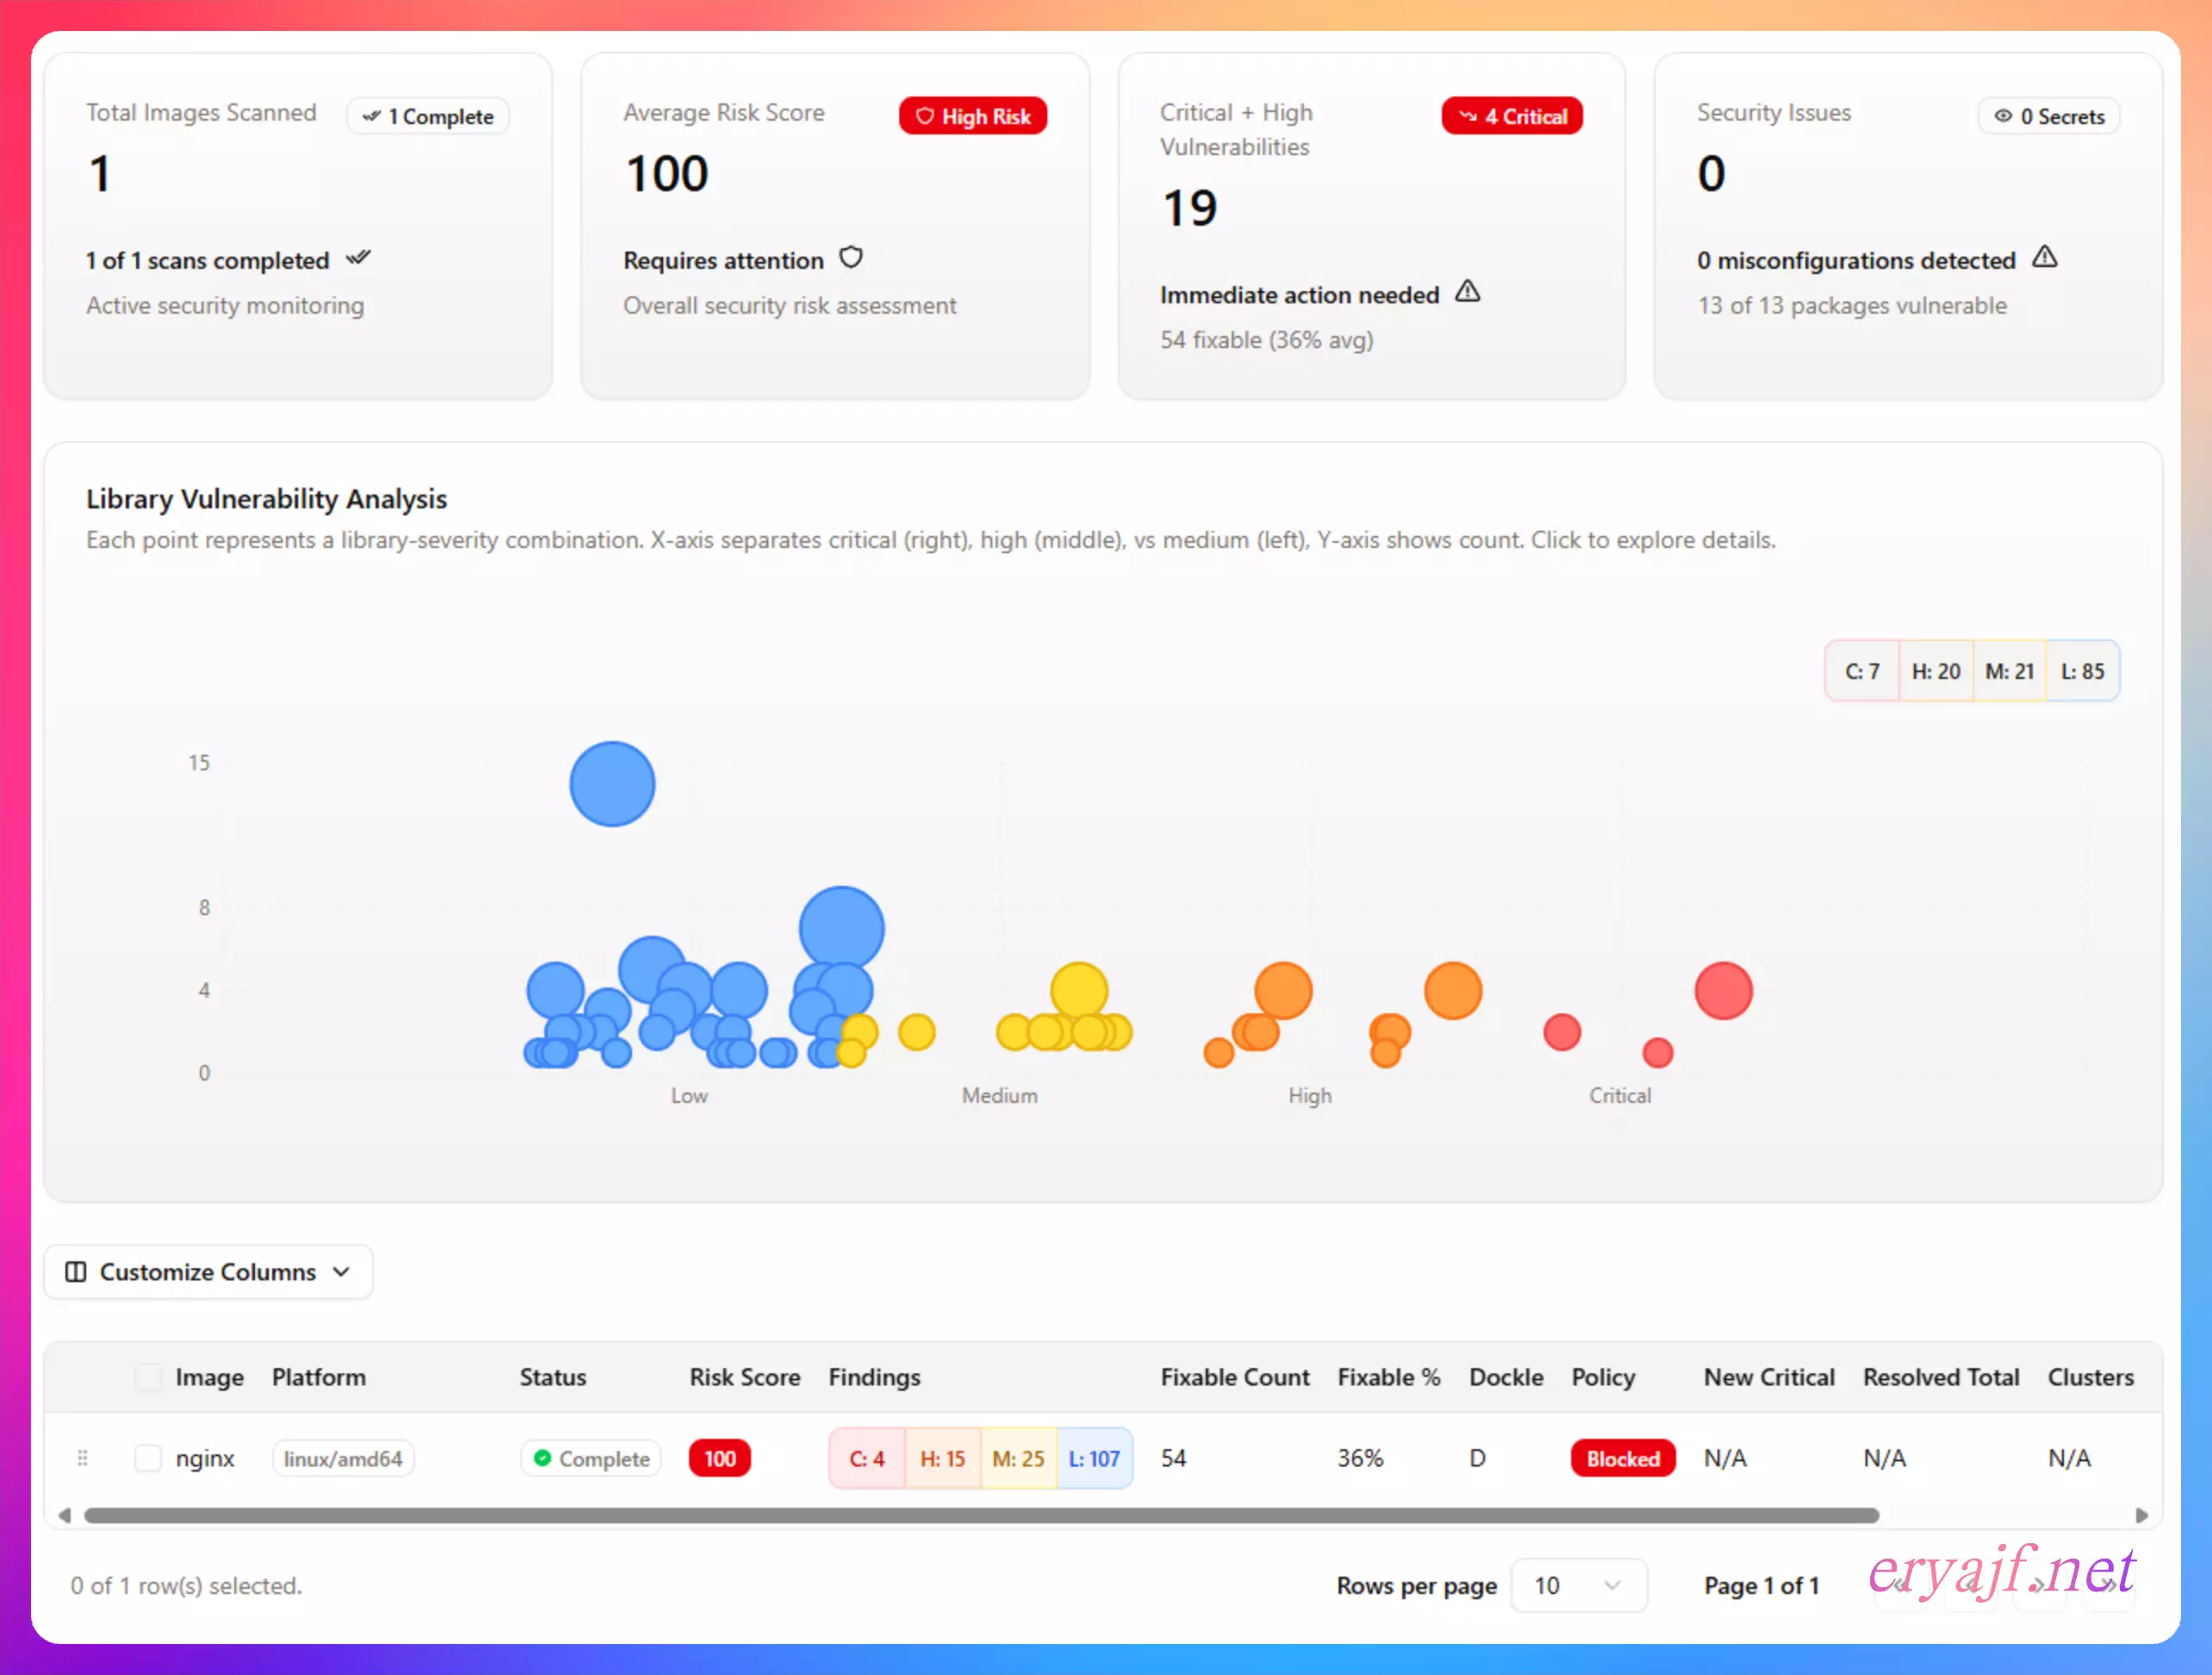Click the right scroll arrow of table
The image size is (2212, 1675).
pos(2141,1515)
